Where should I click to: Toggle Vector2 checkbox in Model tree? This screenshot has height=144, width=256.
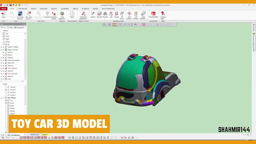(x=6, y=87)
